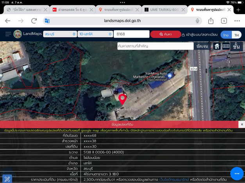Open the home icon on map toolbar
This screenshot has width=245, height=183.
point(217,46)
